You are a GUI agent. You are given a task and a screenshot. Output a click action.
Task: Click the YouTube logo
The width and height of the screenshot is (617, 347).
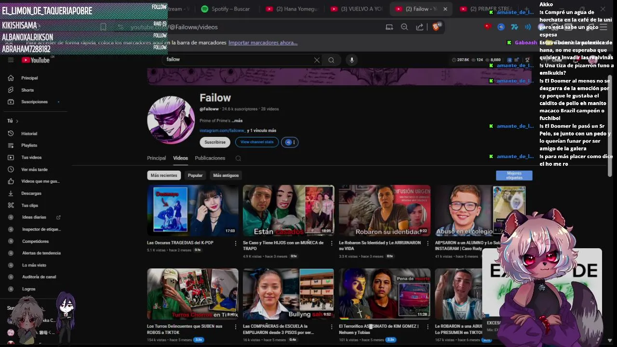click(x=36, y=60)
